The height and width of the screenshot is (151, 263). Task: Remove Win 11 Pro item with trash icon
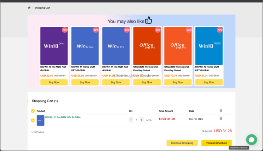(x=221, y=119)
